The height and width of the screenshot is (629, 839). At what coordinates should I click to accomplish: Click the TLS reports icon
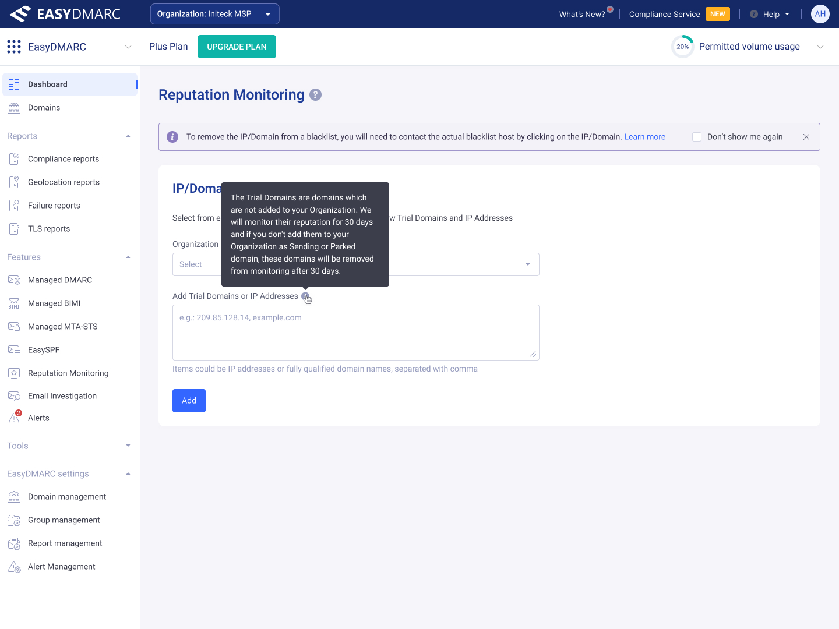click(14, 229)
